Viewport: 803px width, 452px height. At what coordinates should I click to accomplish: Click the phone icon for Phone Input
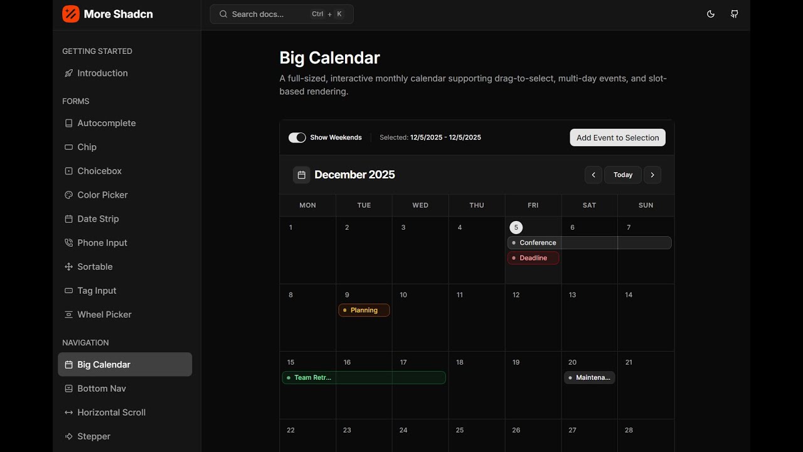click(69, 243)
